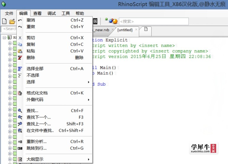The height and width of the screenshot is (164, 228).
Task: Click the Find Previous icon
Action: tap(20, 124)
